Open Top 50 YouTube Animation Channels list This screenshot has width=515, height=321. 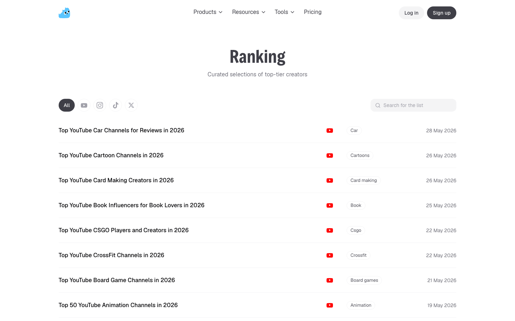click(x=118, y=305)
